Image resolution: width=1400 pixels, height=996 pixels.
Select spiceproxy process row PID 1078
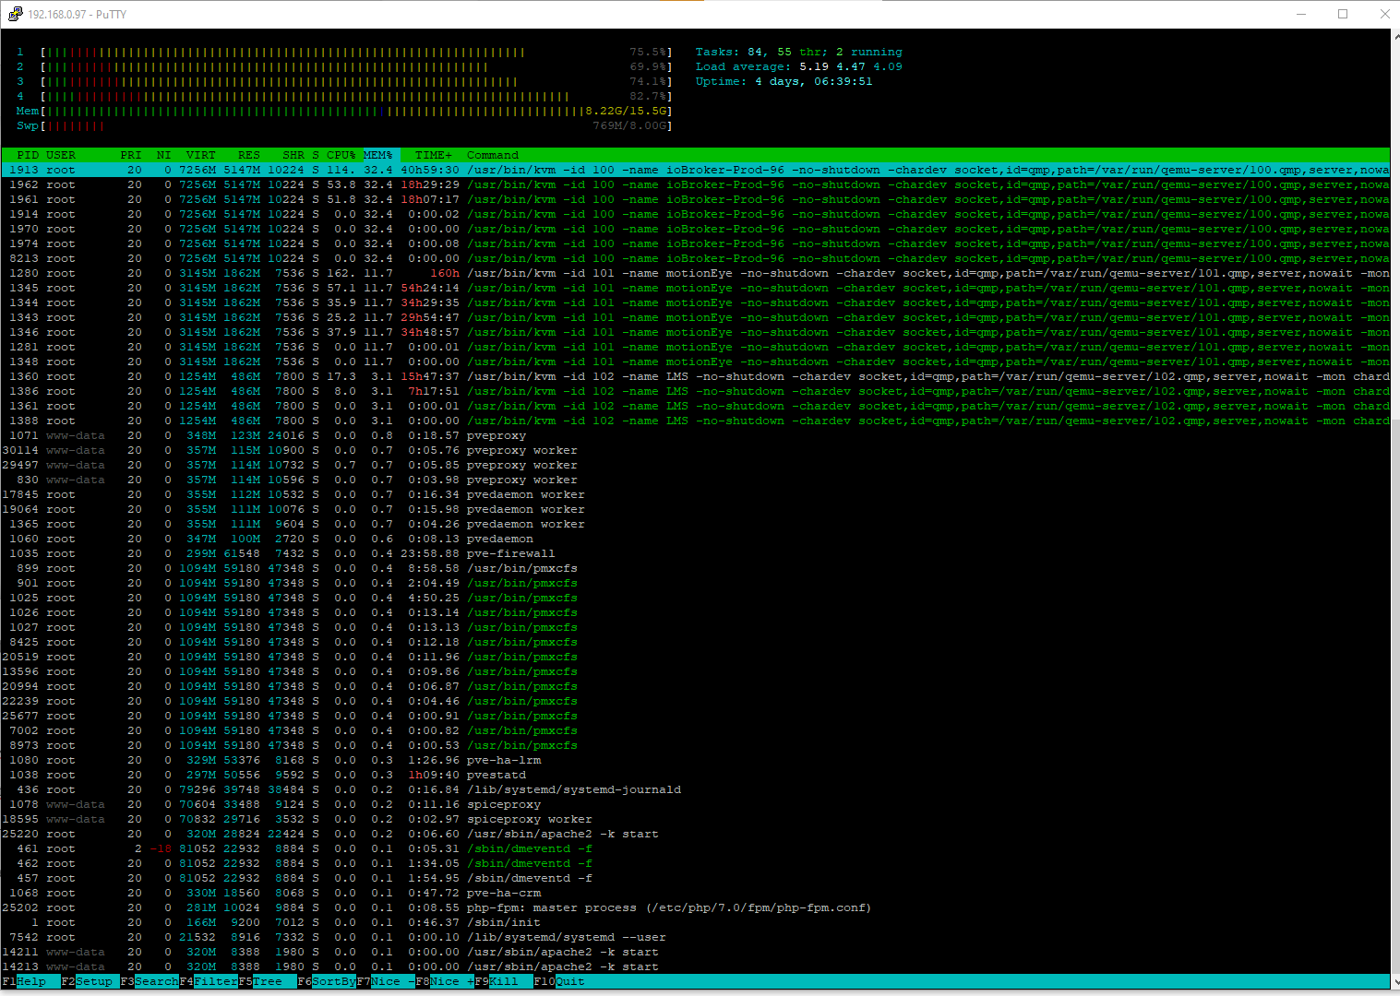point(696,804)
